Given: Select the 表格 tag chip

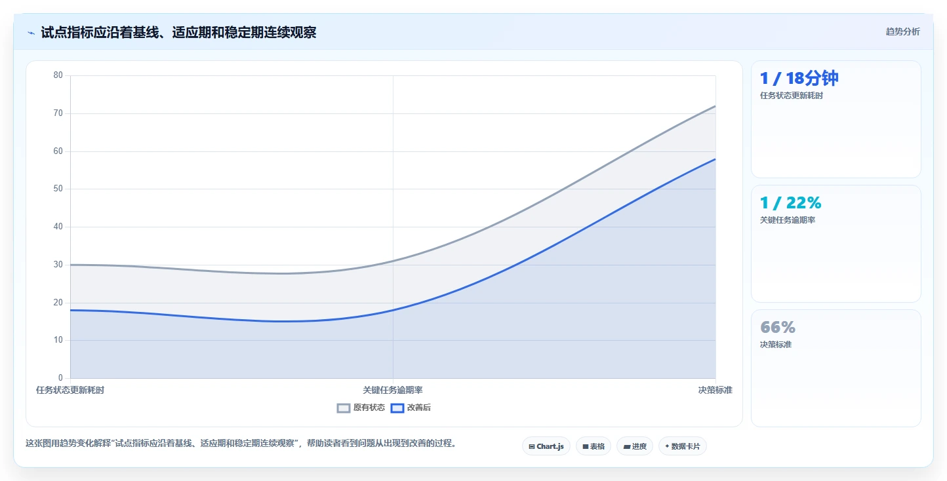Looking at the screenshot, I should pos(593,446).
